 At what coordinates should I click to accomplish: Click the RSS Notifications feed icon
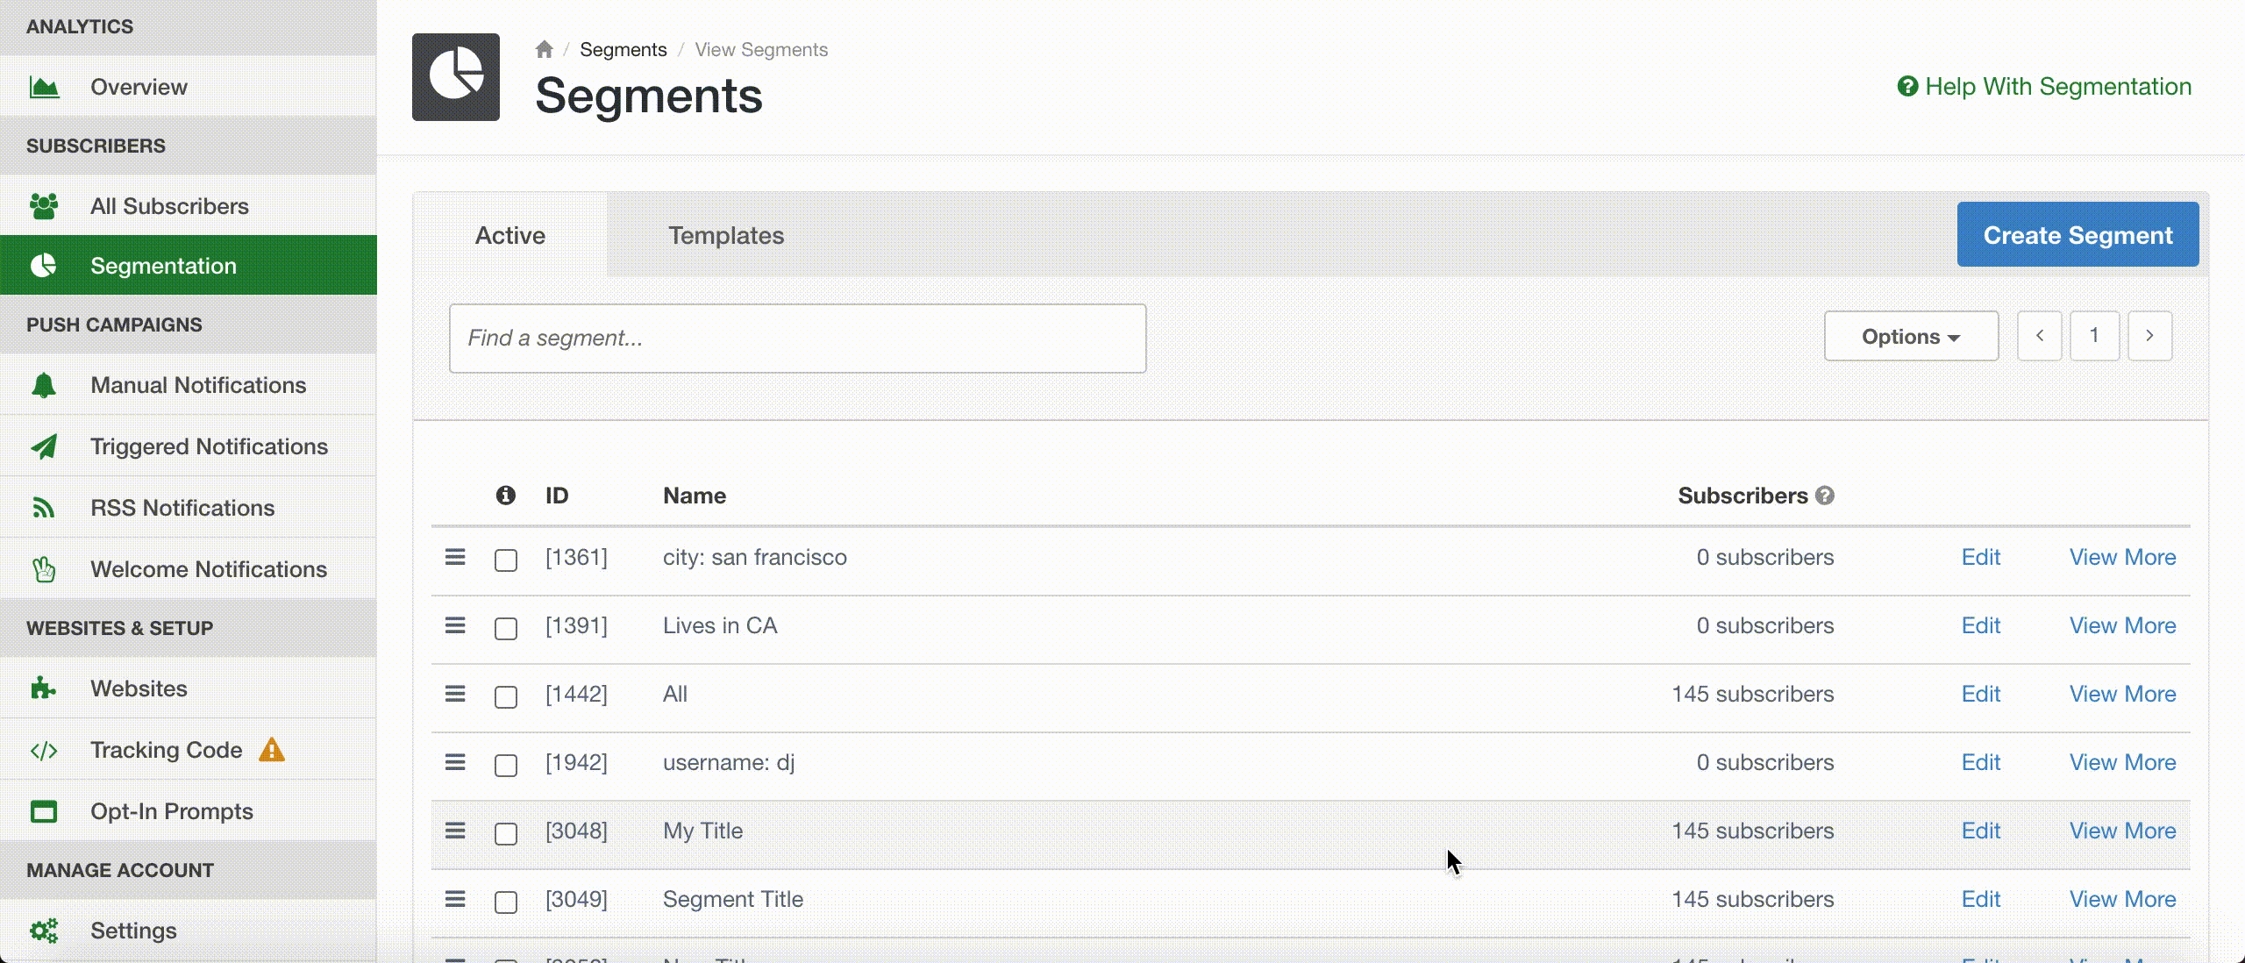click(x=44, y=508)
